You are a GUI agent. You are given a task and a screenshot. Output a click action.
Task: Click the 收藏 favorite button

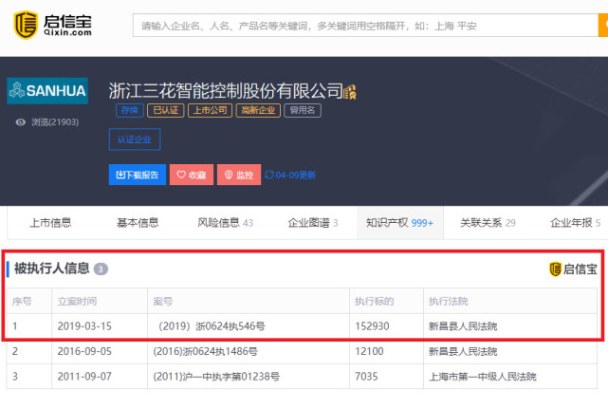(x=192, y=175)
